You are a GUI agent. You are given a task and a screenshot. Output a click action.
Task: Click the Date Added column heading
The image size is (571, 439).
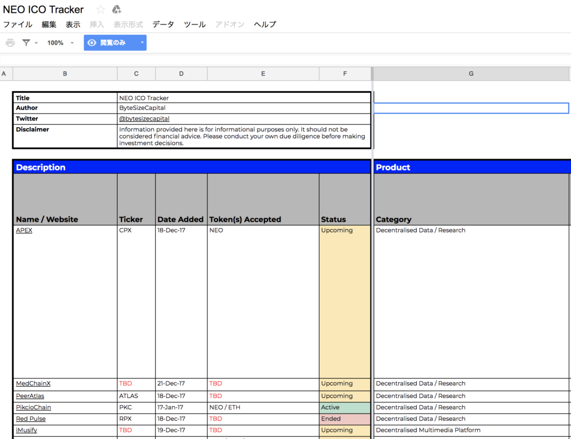181,199
